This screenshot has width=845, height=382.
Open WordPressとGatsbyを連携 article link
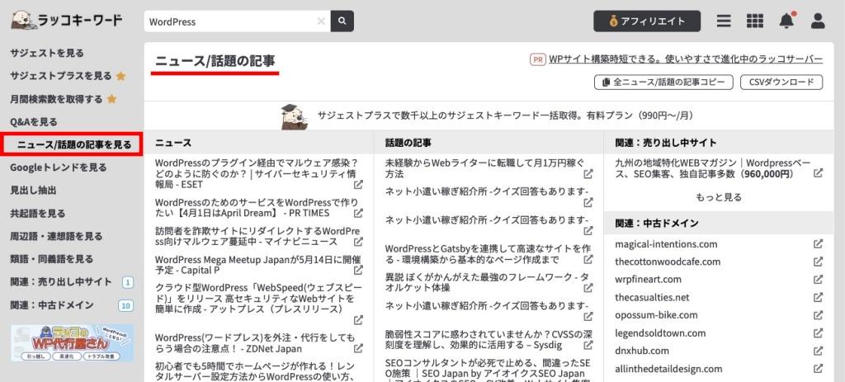(488, 254)
